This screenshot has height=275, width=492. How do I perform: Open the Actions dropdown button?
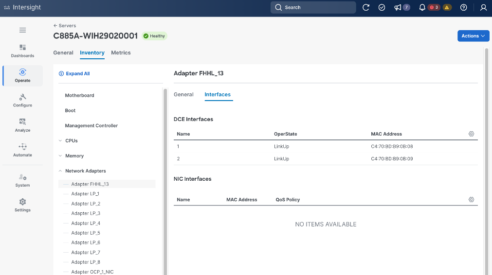pyautogui.click(x=473, y=36)
